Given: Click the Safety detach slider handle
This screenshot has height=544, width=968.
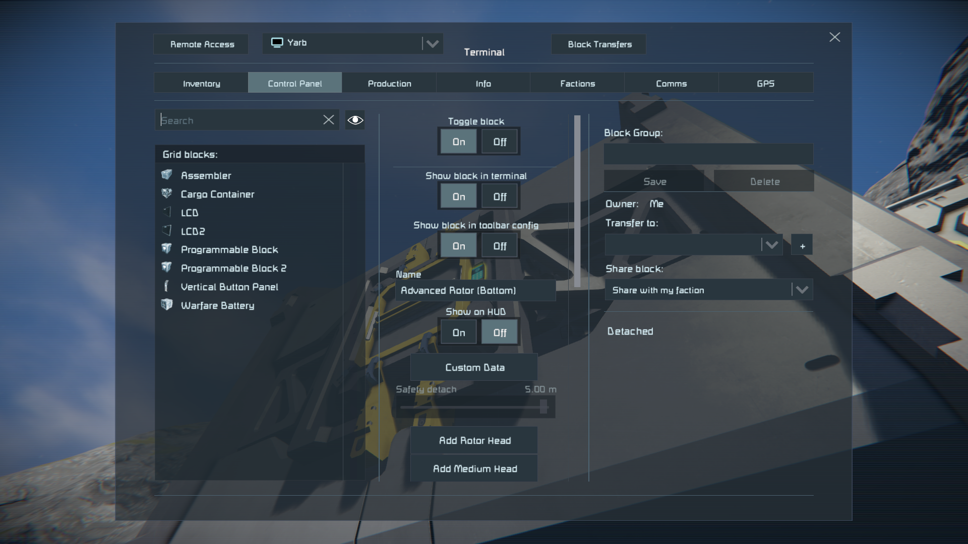Looking at the screenshot, I should point(543,407).
